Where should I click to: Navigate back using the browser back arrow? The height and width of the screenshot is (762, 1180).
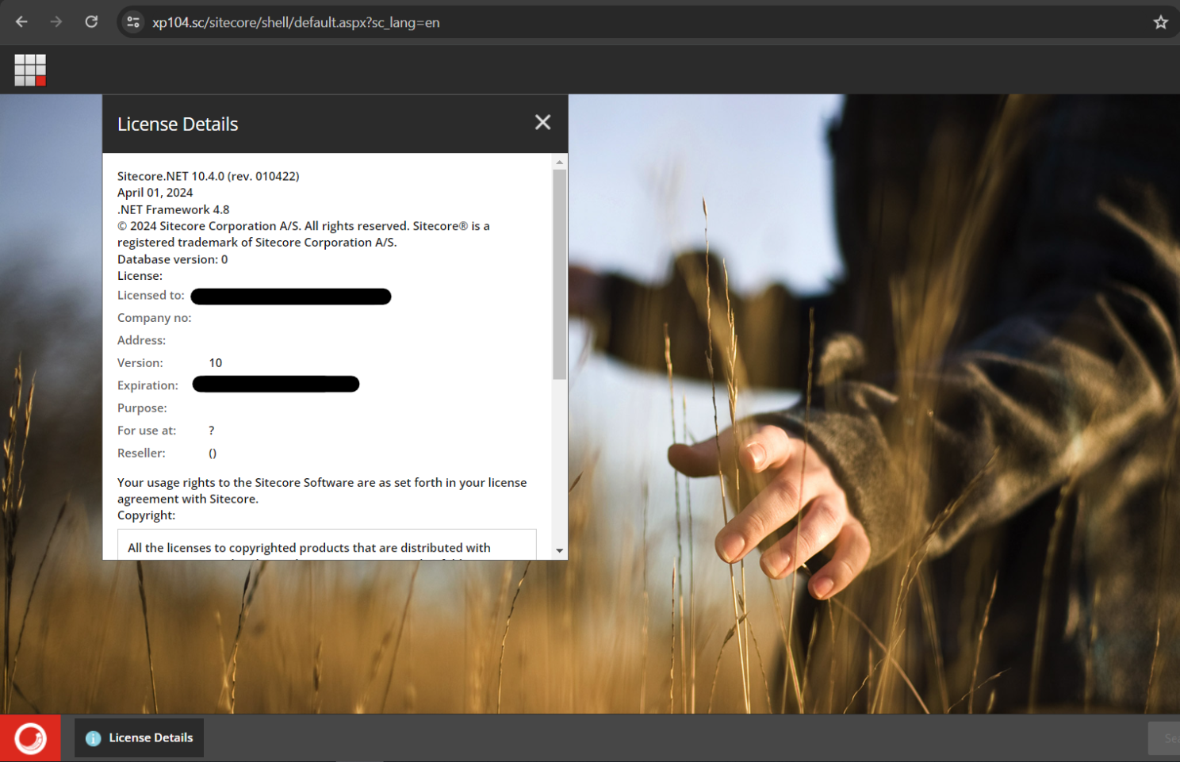tap(21, 22)
